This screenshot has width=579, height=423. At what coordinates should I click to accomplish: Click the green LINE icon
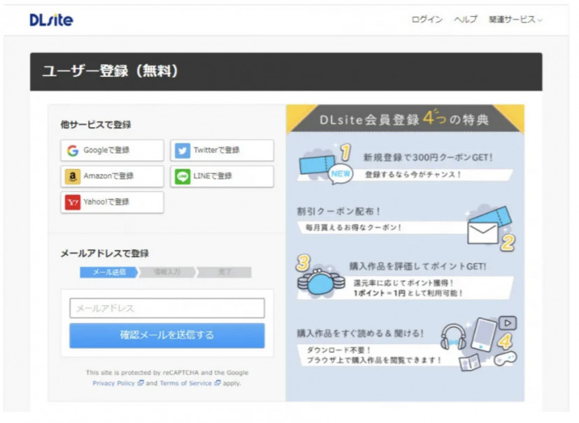click(183, 177)
